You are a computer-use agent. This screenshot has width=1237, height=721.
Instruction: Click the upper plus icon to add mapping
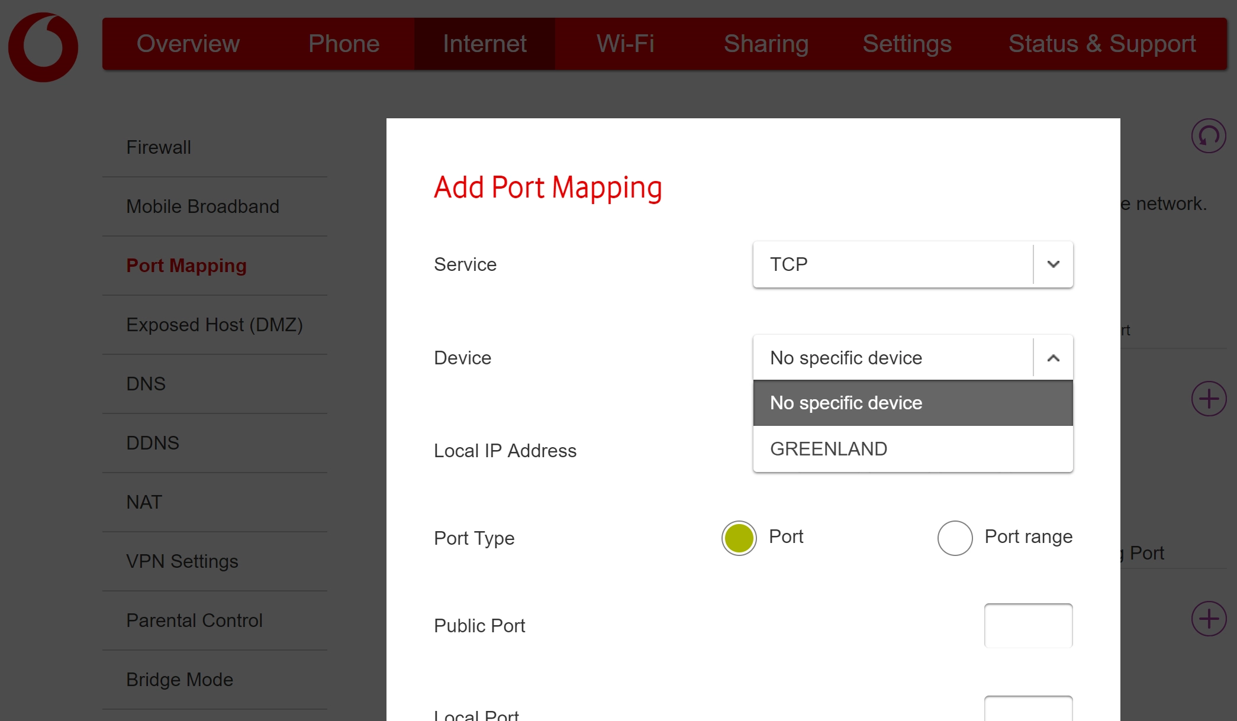[x=1208, y=398]
